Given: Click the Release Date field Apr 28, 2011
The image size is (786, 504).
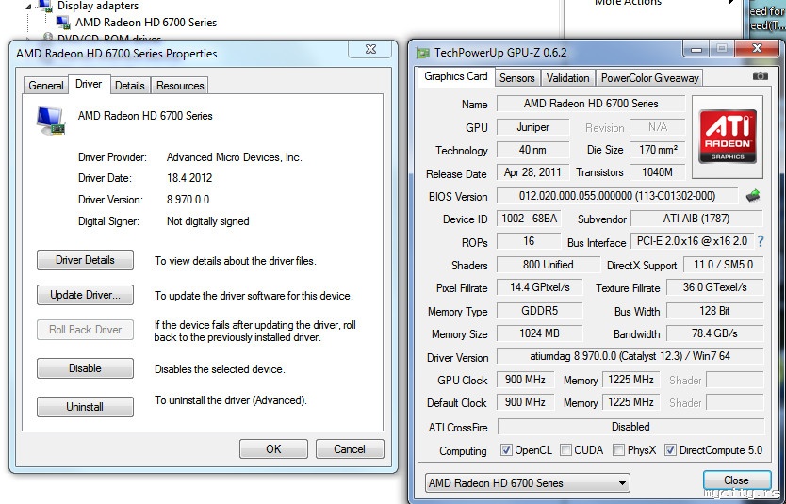Looking at the screenshot, I should coord(532,172).
